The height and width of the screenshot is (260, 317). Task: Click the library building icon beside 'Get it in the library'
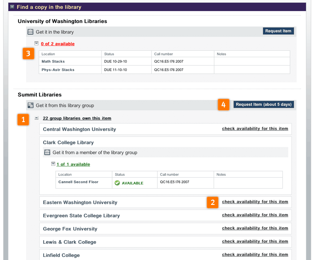[30, 32]
